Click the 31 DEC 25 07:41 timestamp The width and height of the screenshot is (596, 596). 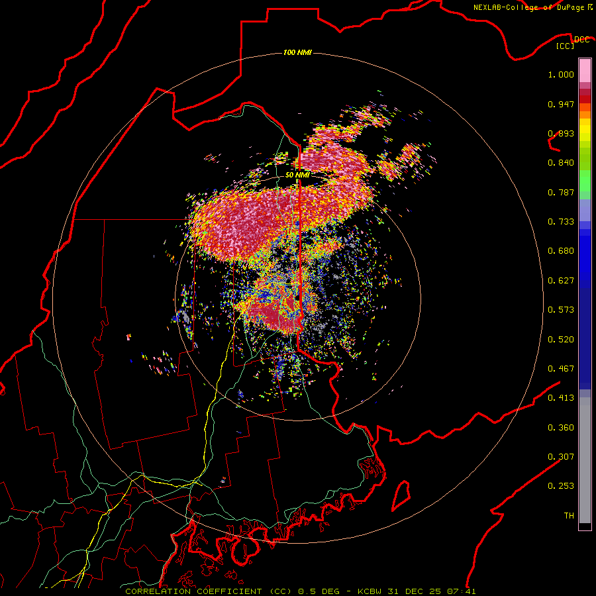432,591
